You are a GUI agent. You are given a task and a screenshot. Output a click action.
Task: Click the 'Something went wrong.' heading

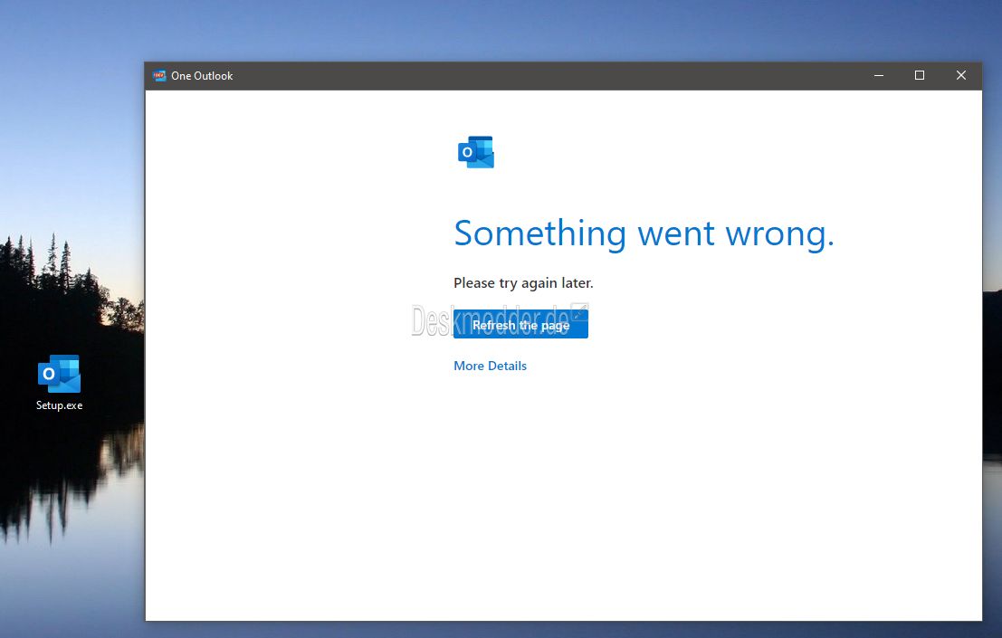click(x=644, y=233)
